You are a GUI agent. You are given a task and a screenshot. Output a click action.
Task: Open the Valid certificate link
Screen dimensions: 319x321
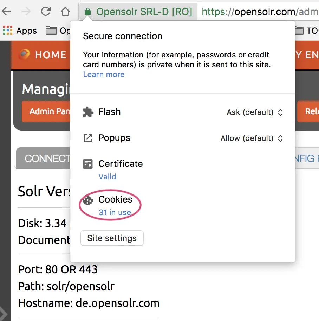click(x=107, y=177)
